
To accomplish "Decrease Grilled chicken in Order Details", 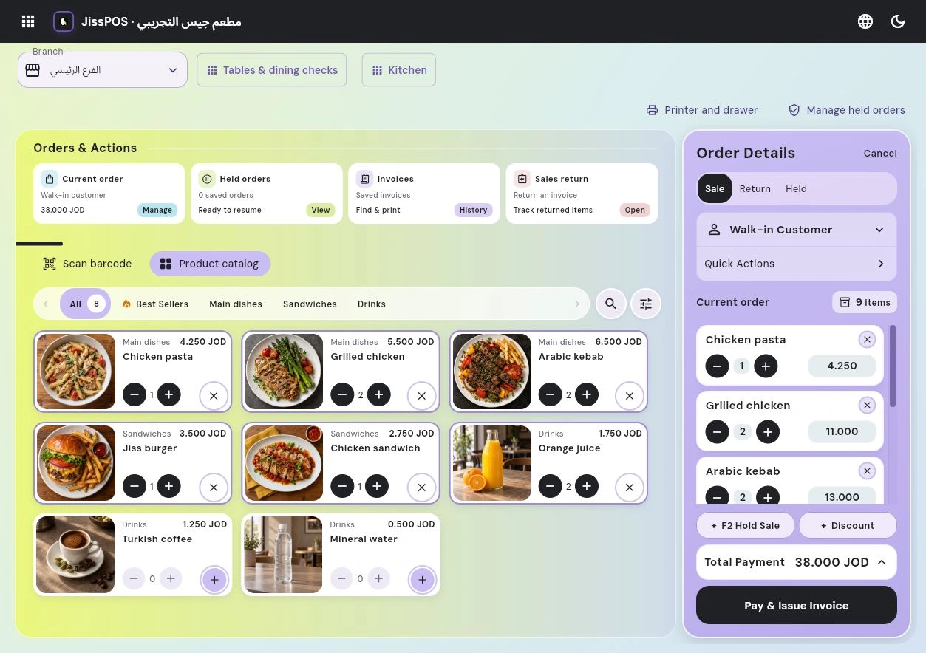I will click(717, 431).
